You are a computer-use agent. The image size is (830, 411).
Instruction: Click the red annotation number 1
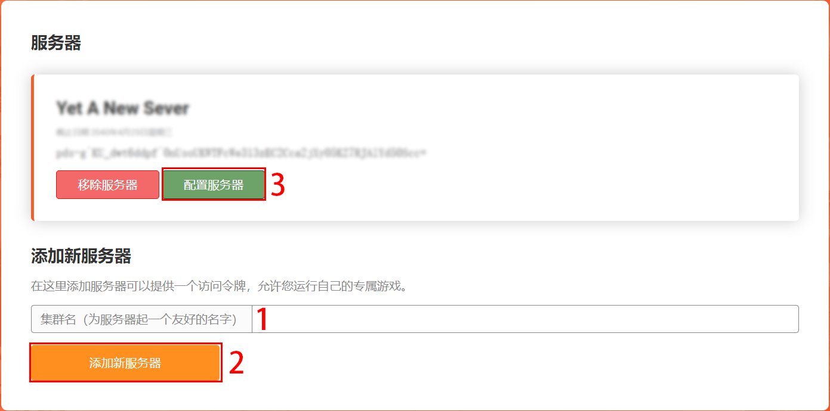[x=261, y=319]
